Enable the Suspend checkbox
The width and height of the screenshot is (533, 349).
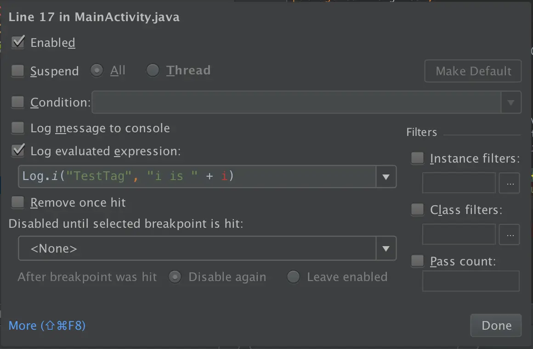coord(18,71)
